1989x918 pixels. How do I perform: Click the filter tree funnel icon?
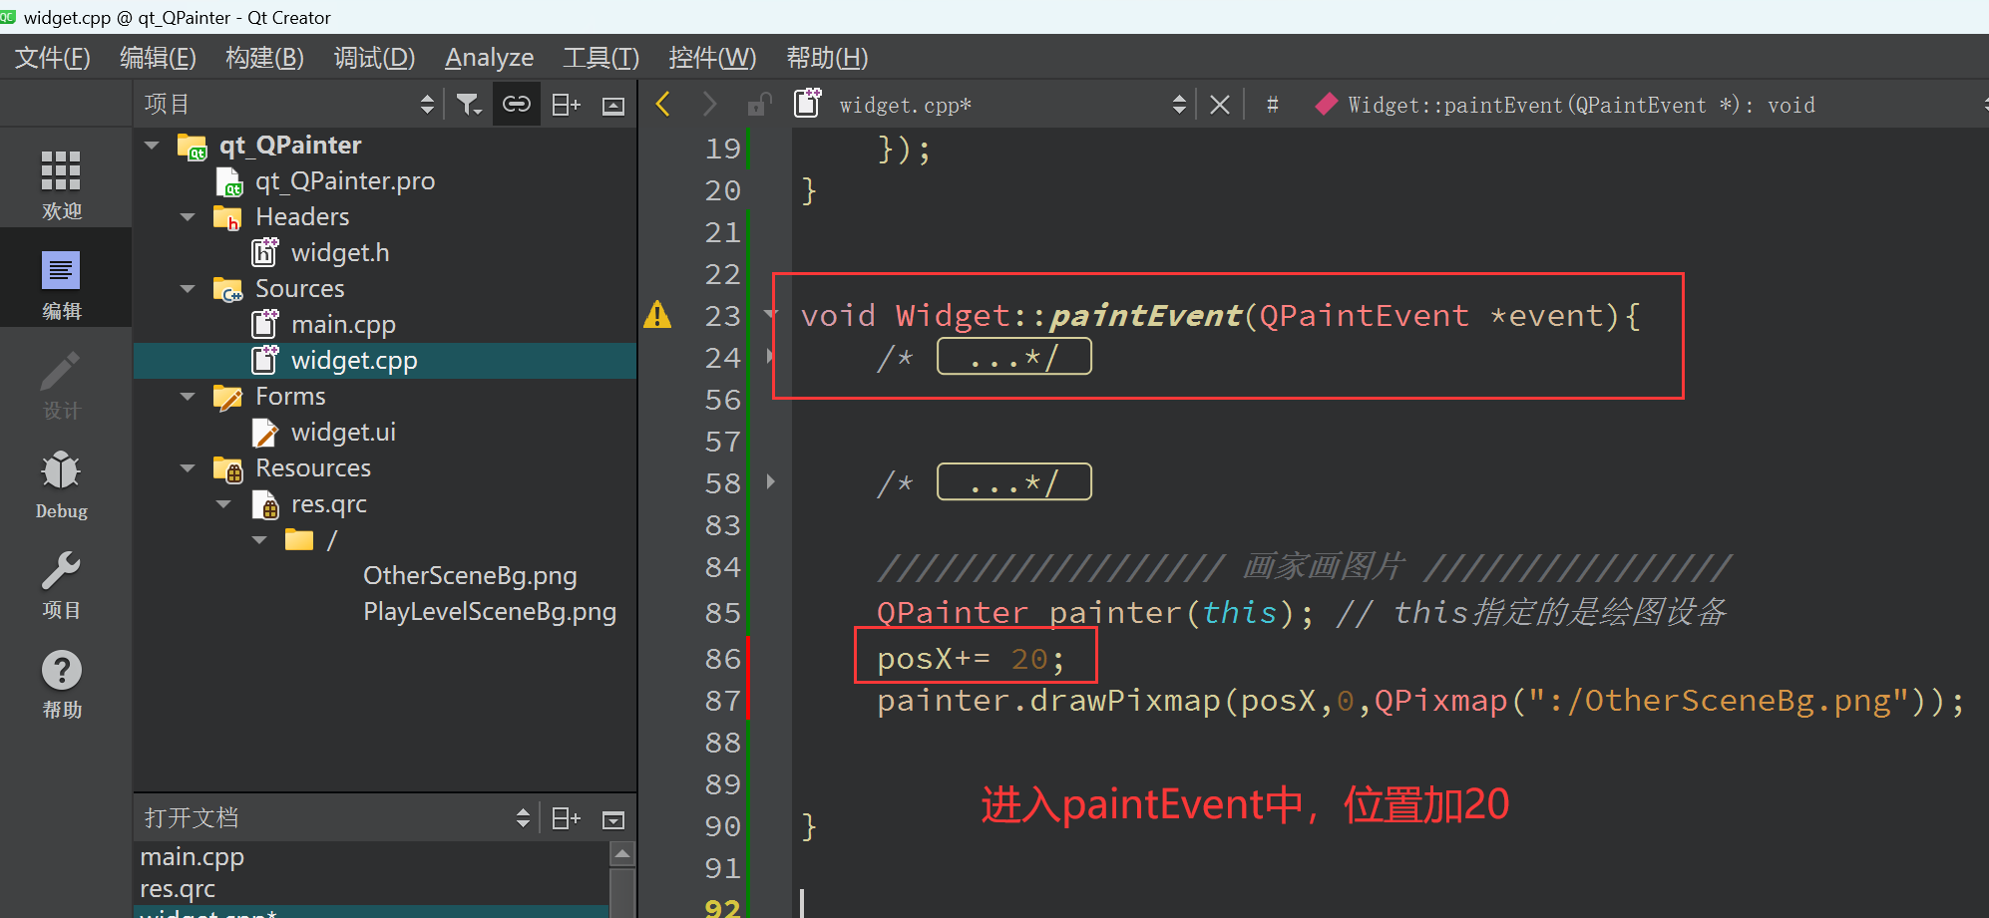(x=469, y=104)
